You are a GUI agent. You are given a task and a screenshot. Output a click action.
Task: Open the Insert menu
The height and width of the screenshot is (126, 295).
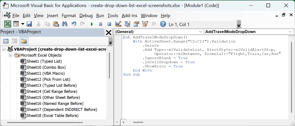tap(52, 15)
